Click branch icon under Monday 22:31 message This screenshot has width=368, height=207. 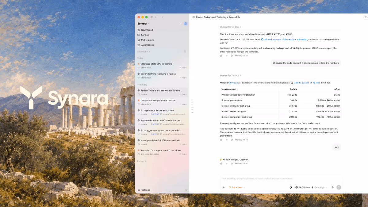coord(227,56)
